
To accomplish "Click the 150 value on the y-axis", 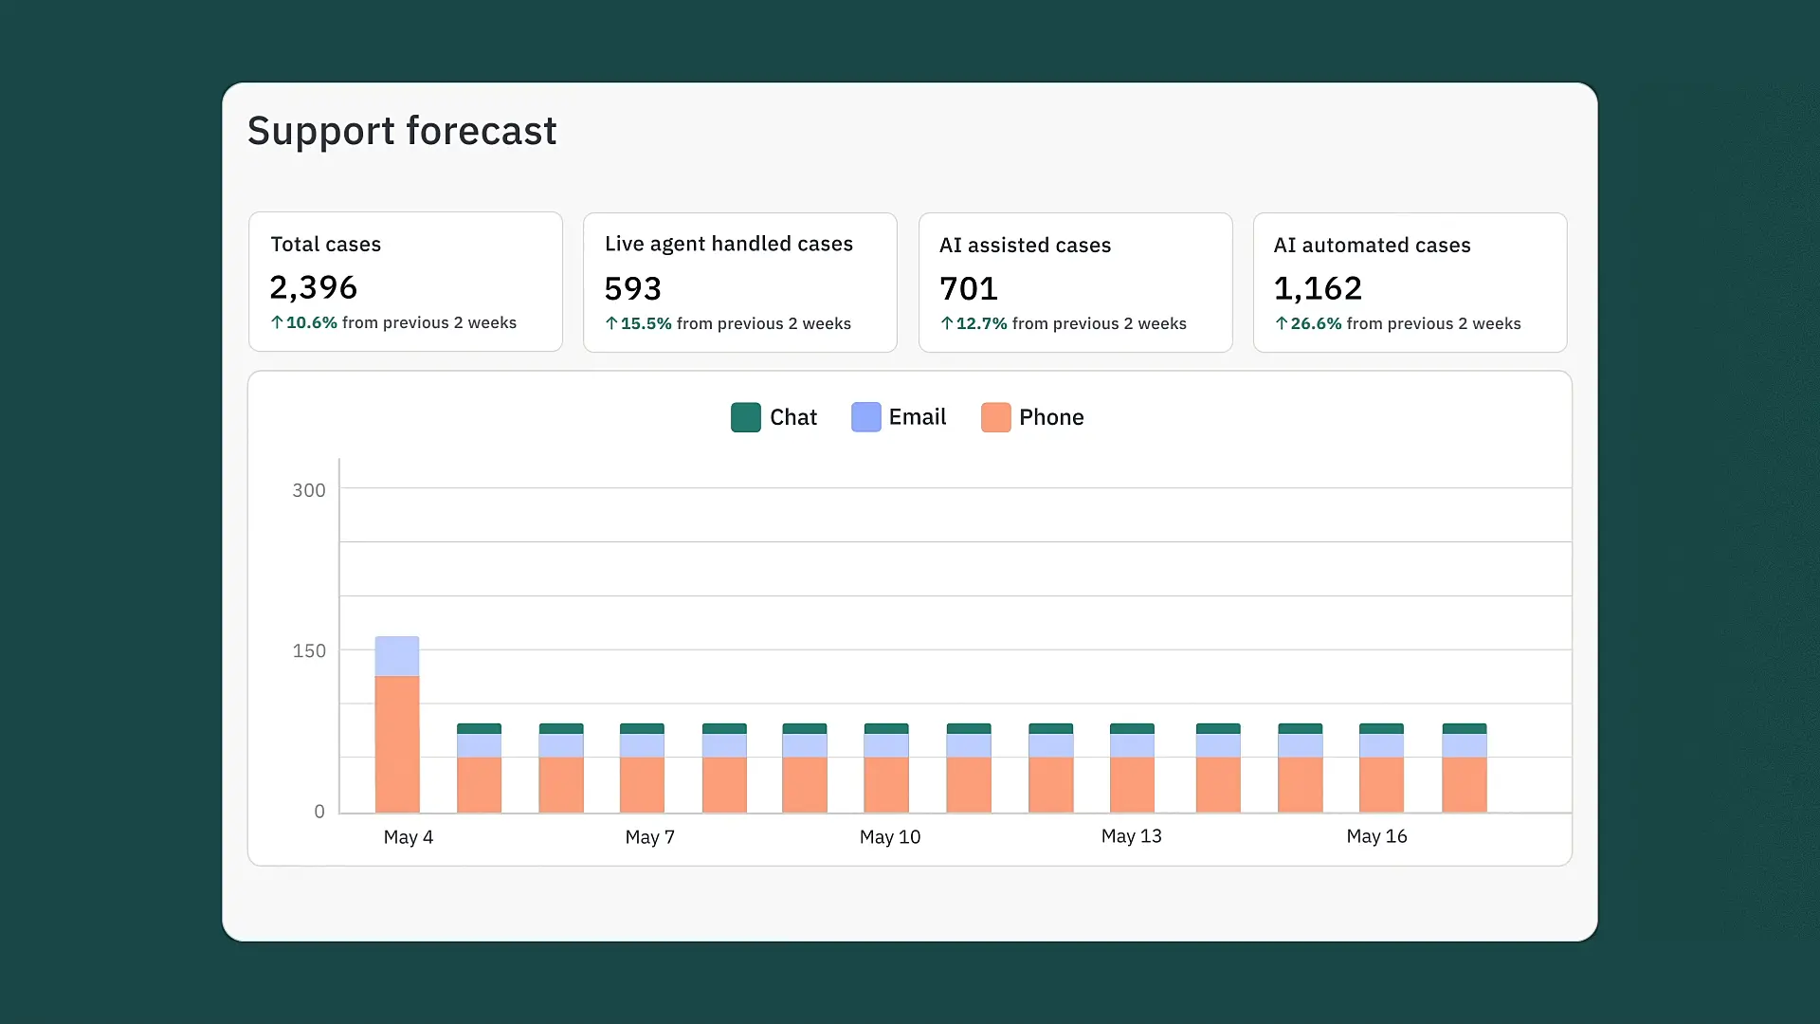I will pos(308,650).
